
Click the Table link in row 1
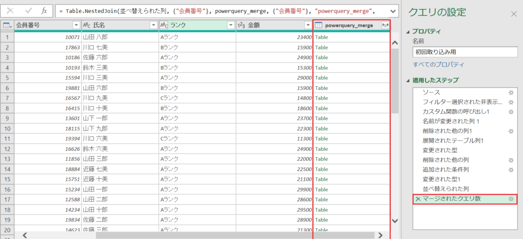(x=322, y=37)
